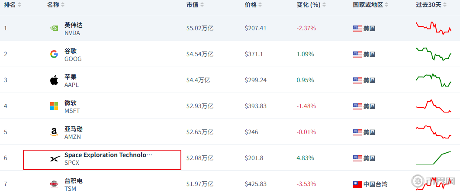
Task: Select the SPCX ticker symbol
Action: pyautogui.click(x=72, y=163)
